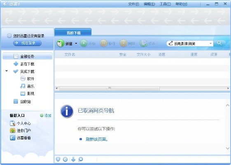Click the 完成下载 checkmark icon
The image size is (231, 165).
point(16,71)
